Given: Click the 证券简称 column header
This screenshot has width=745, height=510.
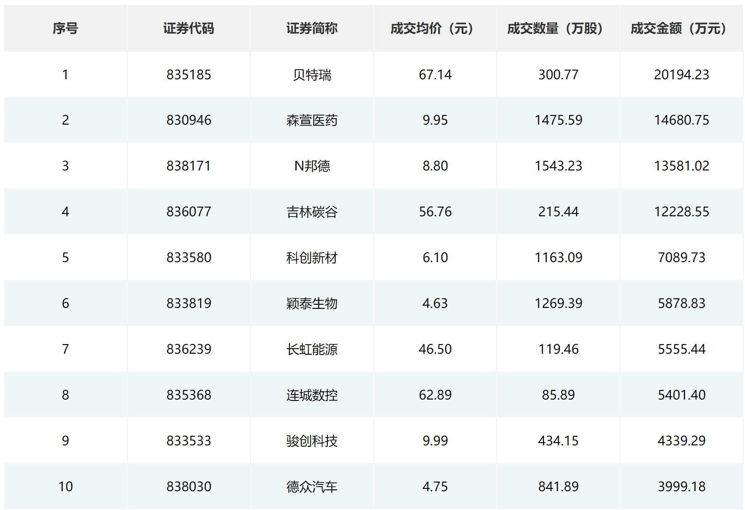Looking at the screenshot, I should (x=312, y=28).
